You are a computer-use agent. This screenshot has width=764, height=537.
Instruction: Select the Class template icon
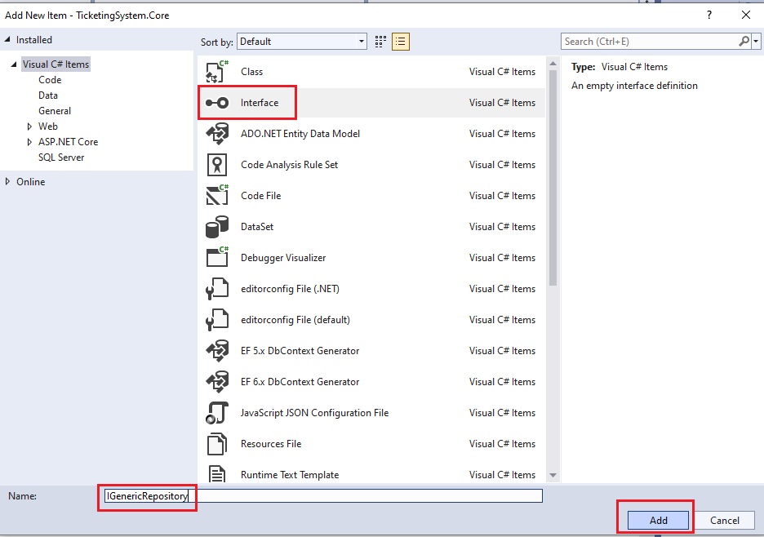217,72
